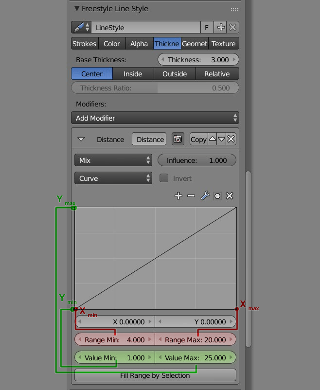This screenshot has width=320, height=390.
Task: Switch to the Geometry tab
Action: 195,44
